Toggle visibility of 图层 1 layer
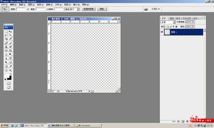 [162, 32]
